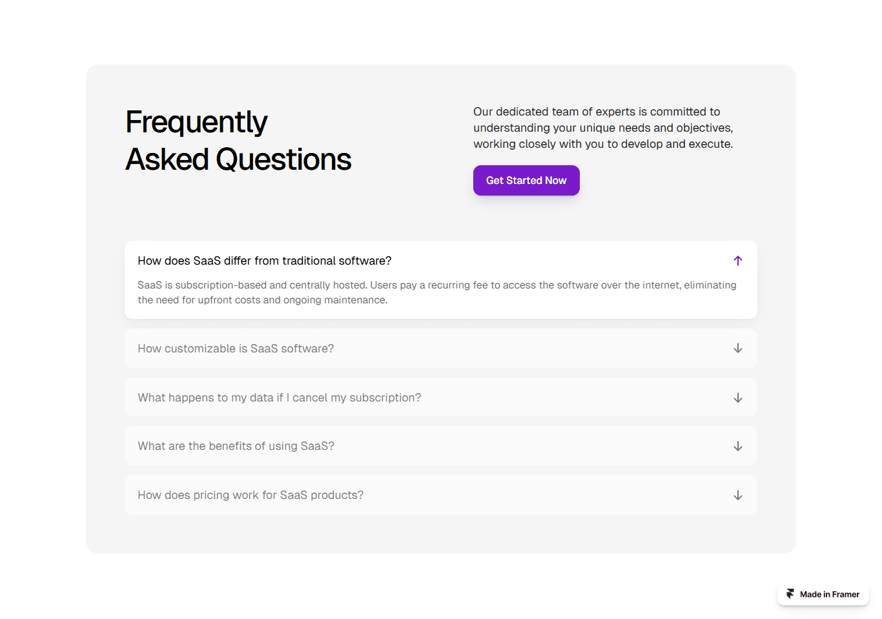Click the Frequently Asked Questions heading
This screenshot has width=882, height=619.
pyautogui.click(x=238, y=141)
